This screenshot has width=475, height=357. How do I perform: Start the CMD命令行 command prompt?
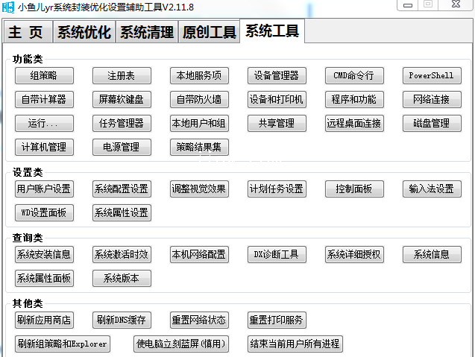[354, 76]
